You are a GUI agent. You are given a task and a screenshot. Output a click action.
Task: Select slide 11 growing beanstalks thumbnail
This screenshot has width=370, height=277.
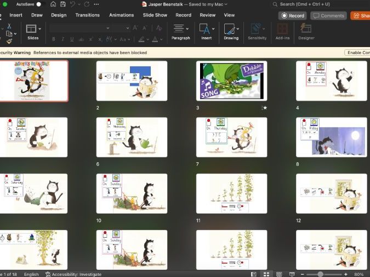click(x=231, y=193)
